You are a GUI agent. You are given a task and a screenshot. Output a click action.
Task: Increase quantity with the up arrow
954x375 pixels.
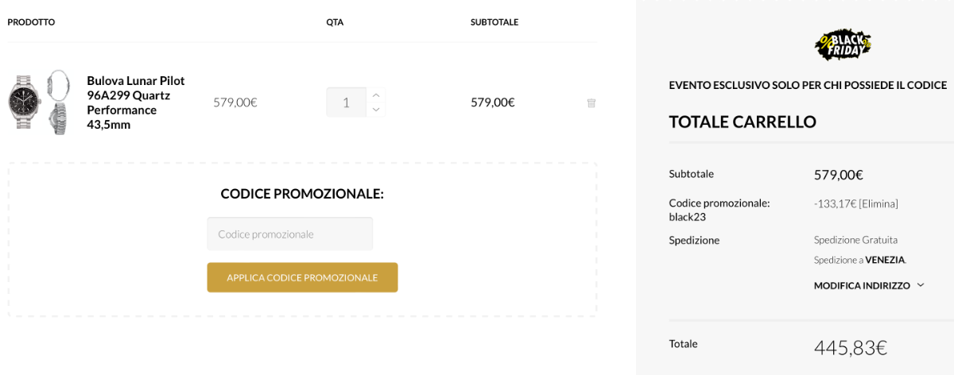click(376, 95)
